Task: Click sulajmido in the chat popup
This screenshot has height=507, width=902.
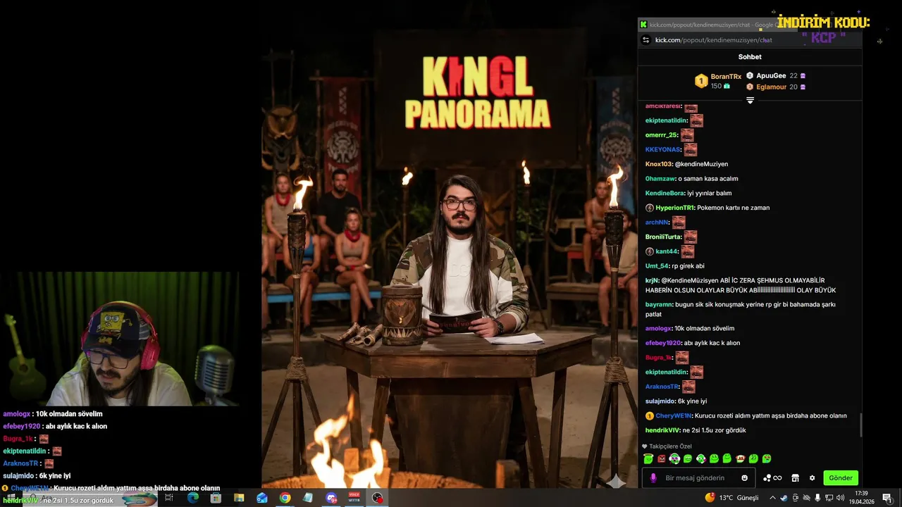Action: coord(660,401)
